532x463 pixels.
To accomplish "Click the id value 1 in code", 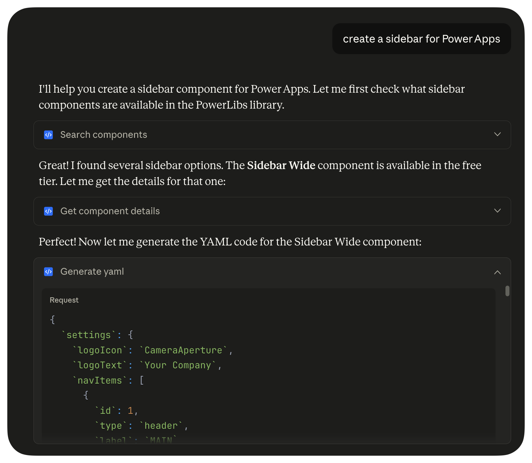I will click(131, 411).
